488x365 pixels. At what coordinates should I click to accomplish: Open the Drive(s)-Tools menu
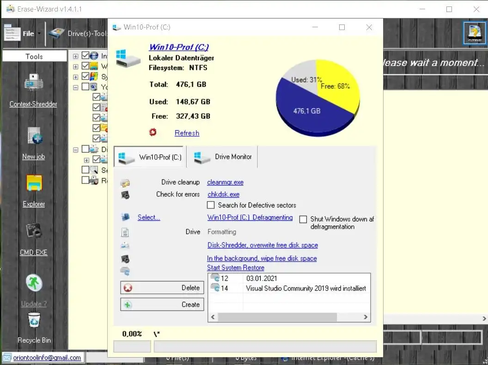(87, 33)
